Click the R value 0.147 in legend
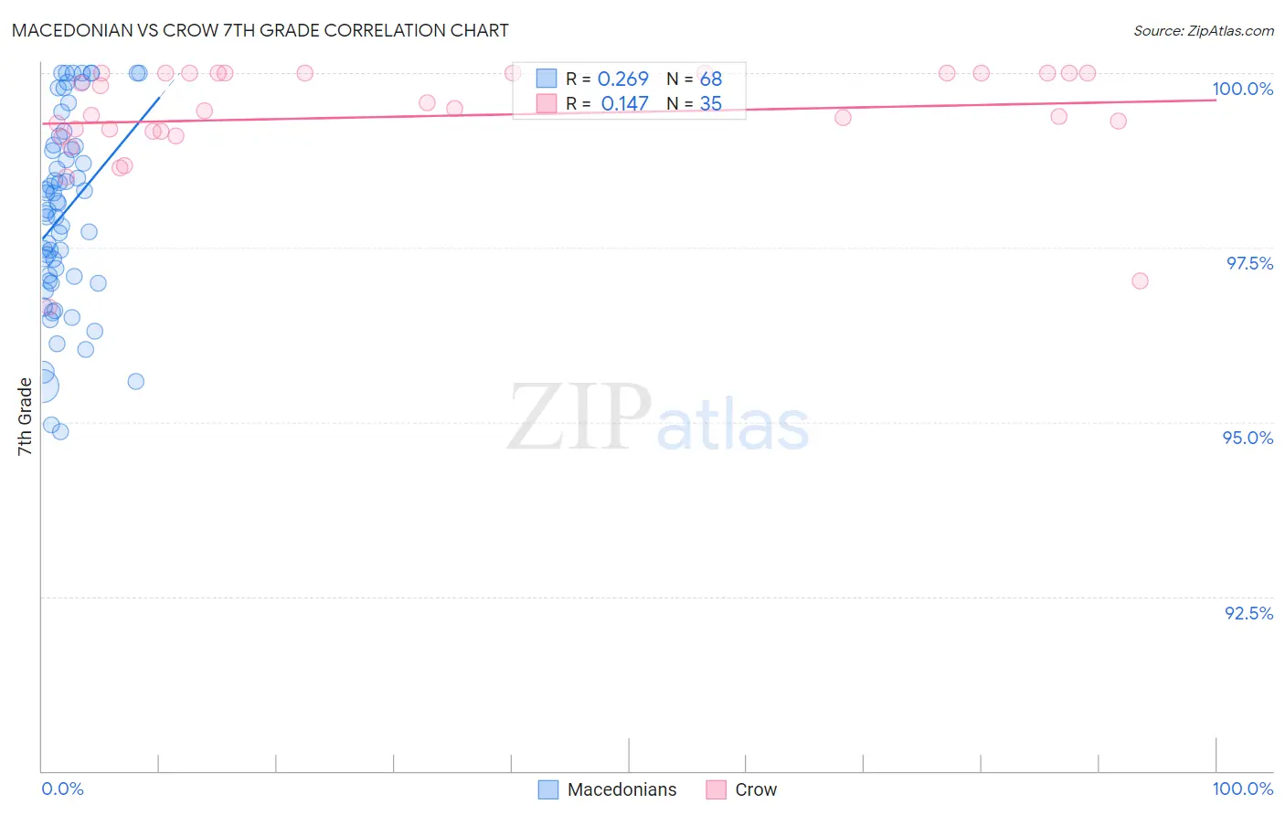 625,103
